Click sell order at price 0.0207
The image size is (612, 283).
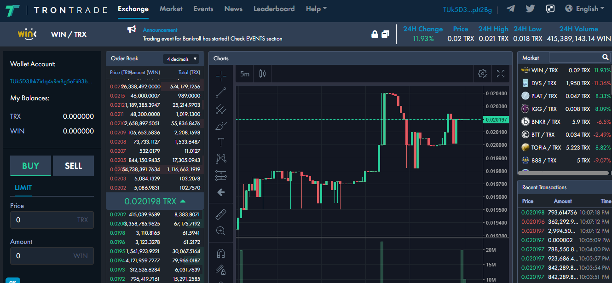155,151
